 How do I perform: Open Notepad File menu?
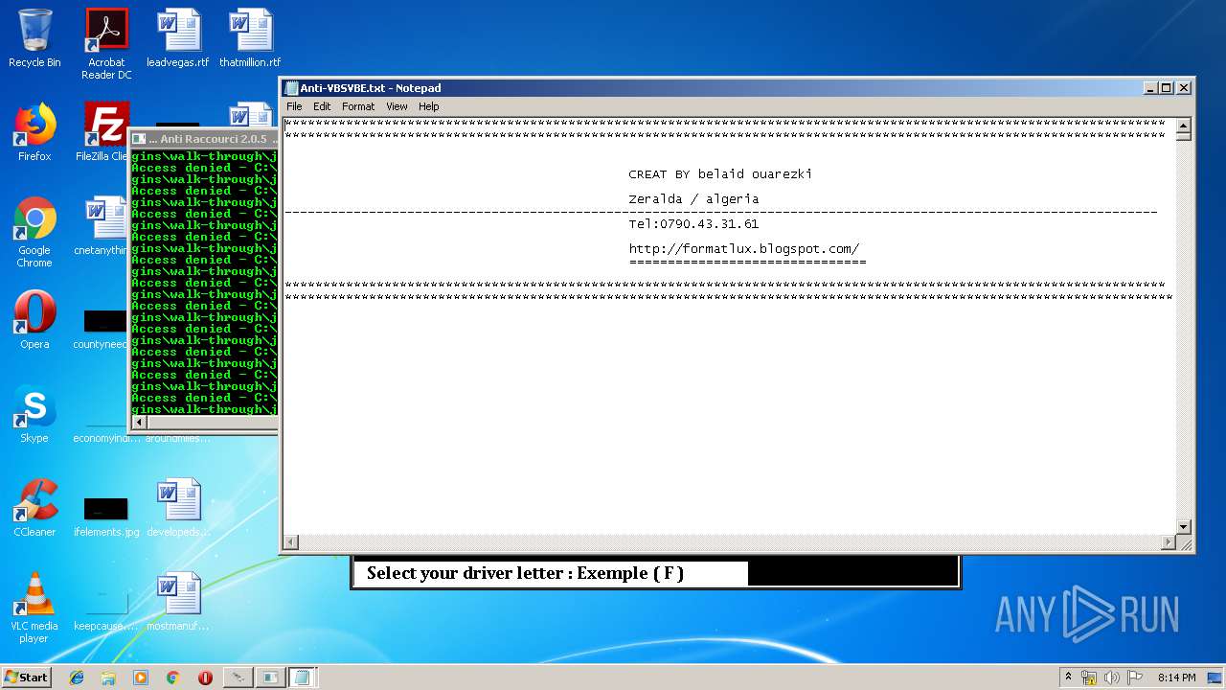coord(294,106)
